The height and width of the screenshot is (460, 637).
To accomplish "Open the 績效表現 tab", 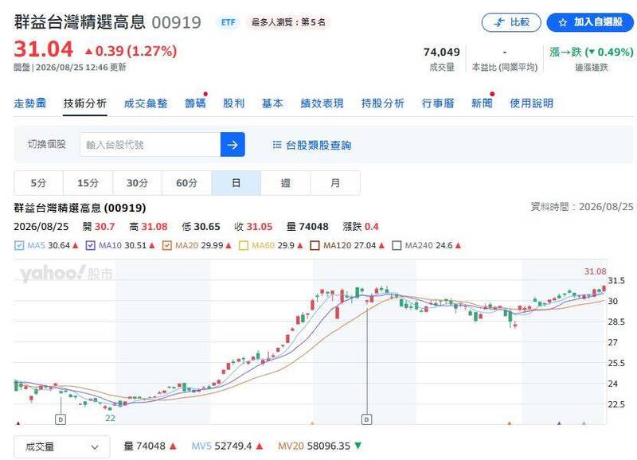I will coord(322,103).
